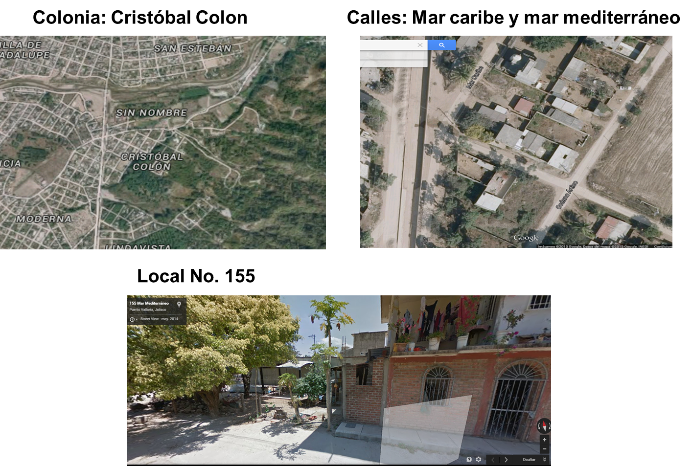Collapse the image strip with the double chevron

[x=544, y=460]
